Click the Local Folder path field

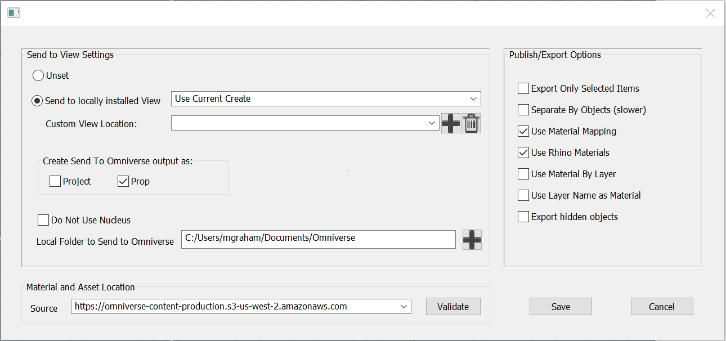tap(319, 239)
